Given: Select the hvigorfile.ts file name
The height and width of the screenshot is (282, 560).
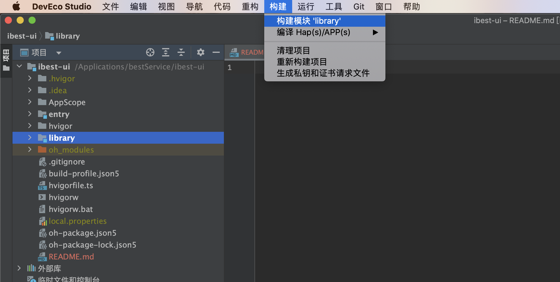Looking at the screenshot, I should pyautogui.click(x=71, y=186).
